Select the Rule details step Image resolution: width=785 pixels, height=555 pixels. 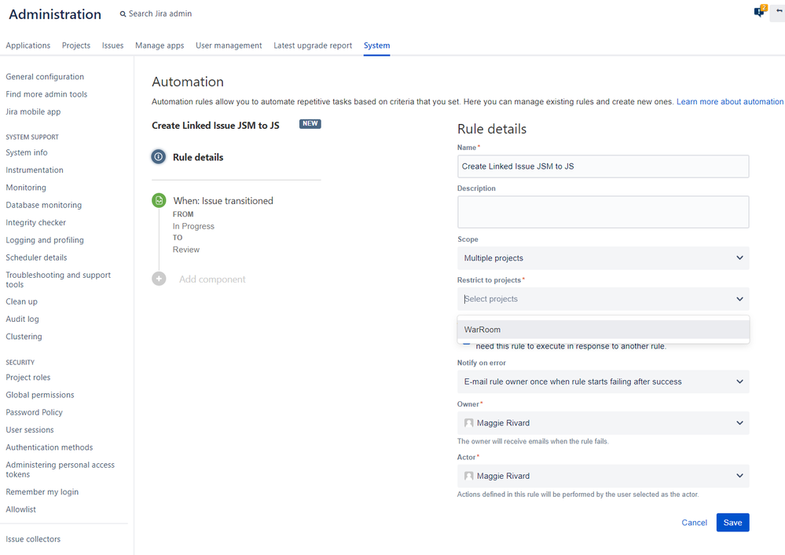click(198, 157)
